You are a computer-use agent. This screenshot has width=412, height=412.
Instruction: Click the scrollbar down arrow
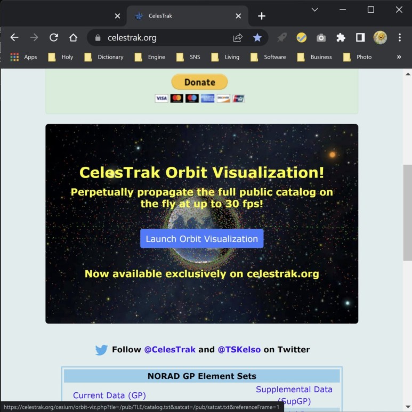(x=408, y=407)
